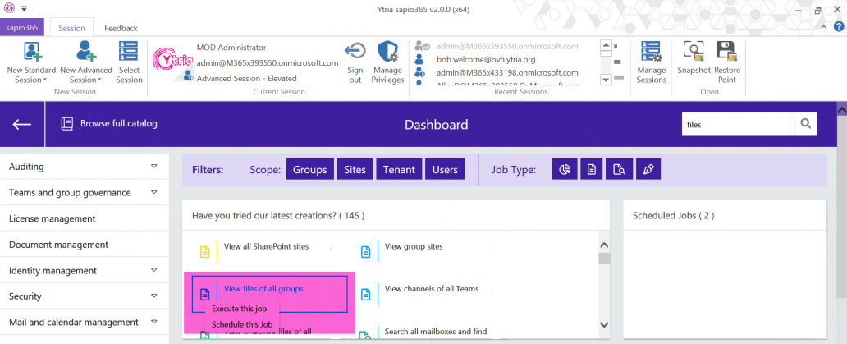
Task: Select recent session admin@M365x433198.onmicrosoft.com
Action: point(508,72)
